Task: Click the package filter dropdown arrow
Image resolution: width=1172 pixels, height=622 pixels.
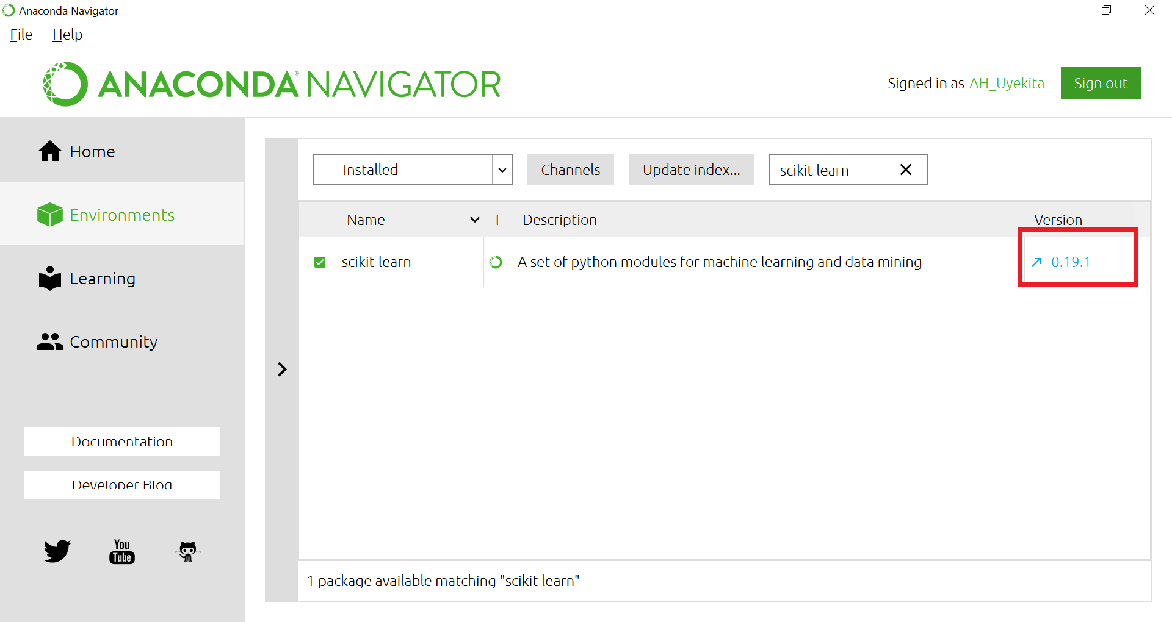Action: click(x=502, y=170)
